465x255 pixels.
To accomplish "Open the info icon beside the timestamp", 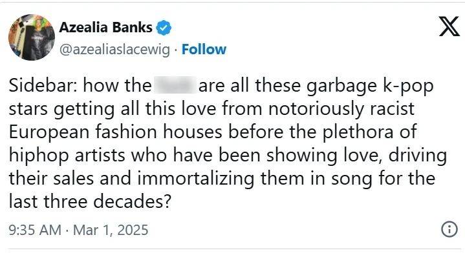I will tap(449, 229).
